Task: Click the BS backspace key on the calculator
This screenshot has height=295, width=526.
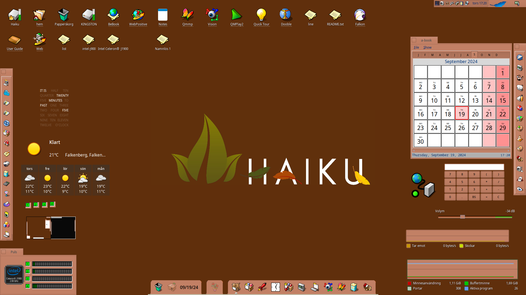Action: 474,197
